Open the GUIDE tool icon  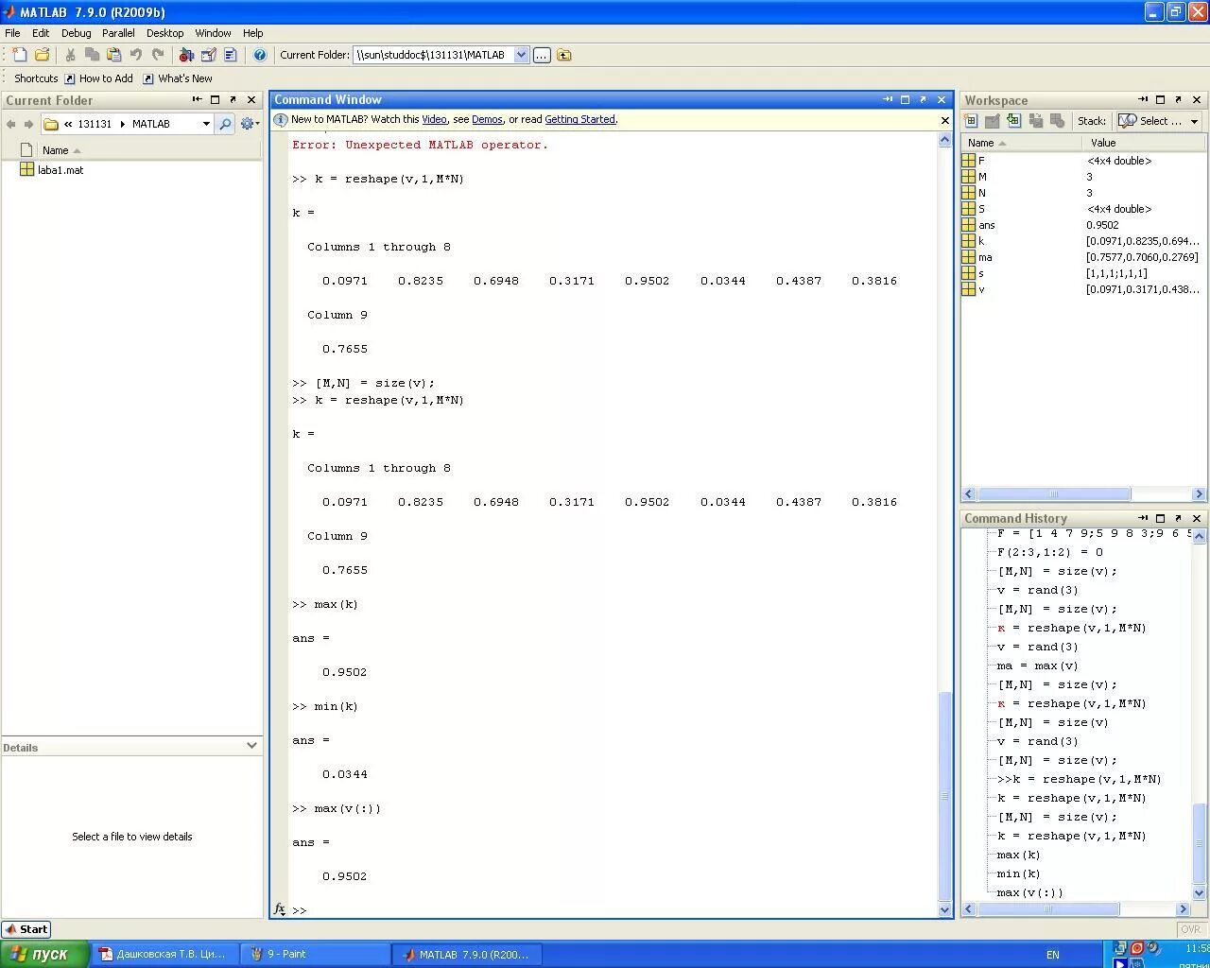208,55
